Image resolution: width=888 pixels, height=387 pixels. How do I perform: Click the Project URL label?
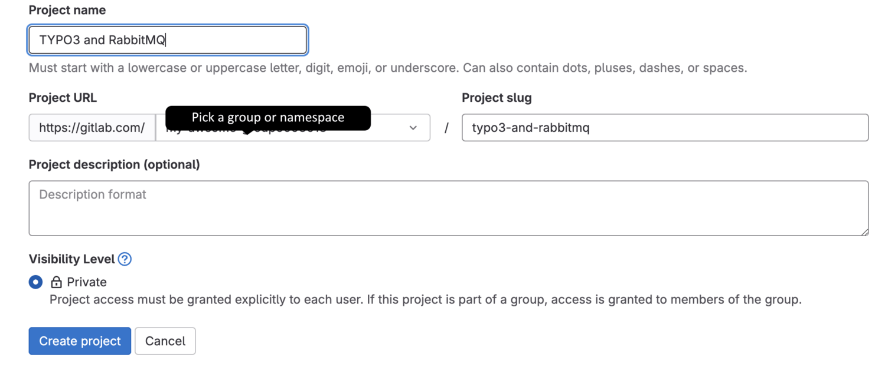click(x=62, y=98)
